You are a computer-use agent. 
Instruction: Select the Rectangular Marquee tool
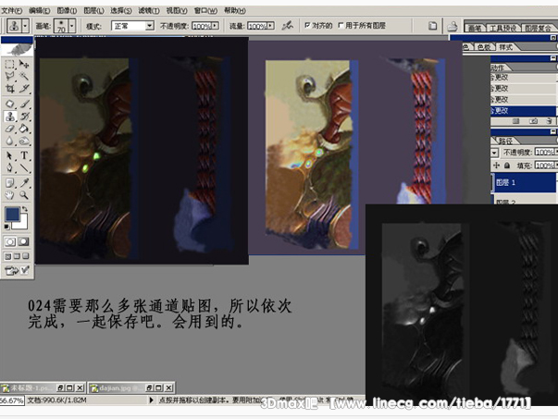click(9, 65)
